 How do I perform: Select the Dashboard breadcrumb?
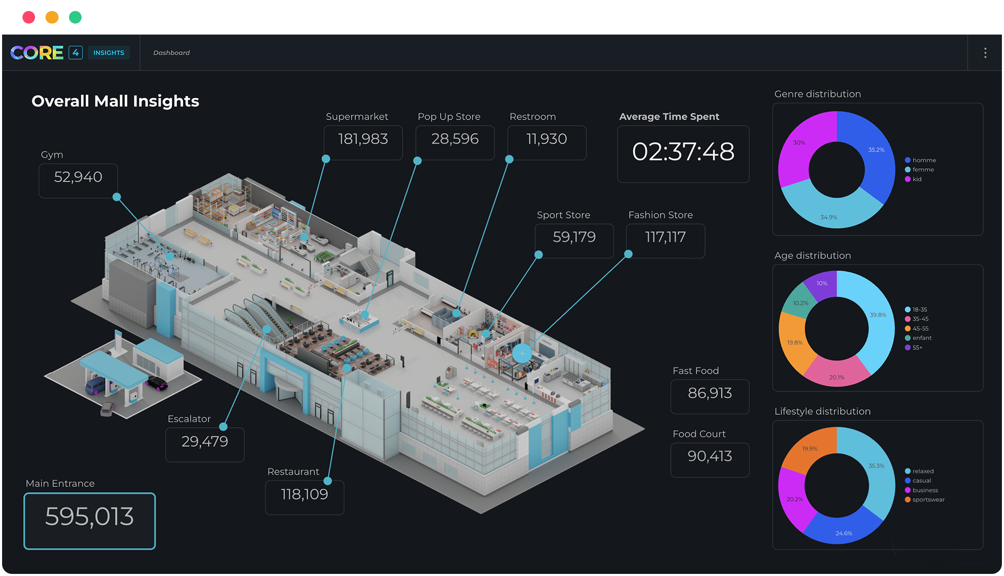point(172,53)
